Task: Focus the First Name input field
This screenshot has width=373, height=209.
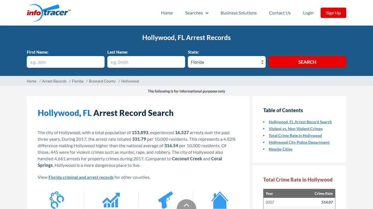Action: [66, 62]
